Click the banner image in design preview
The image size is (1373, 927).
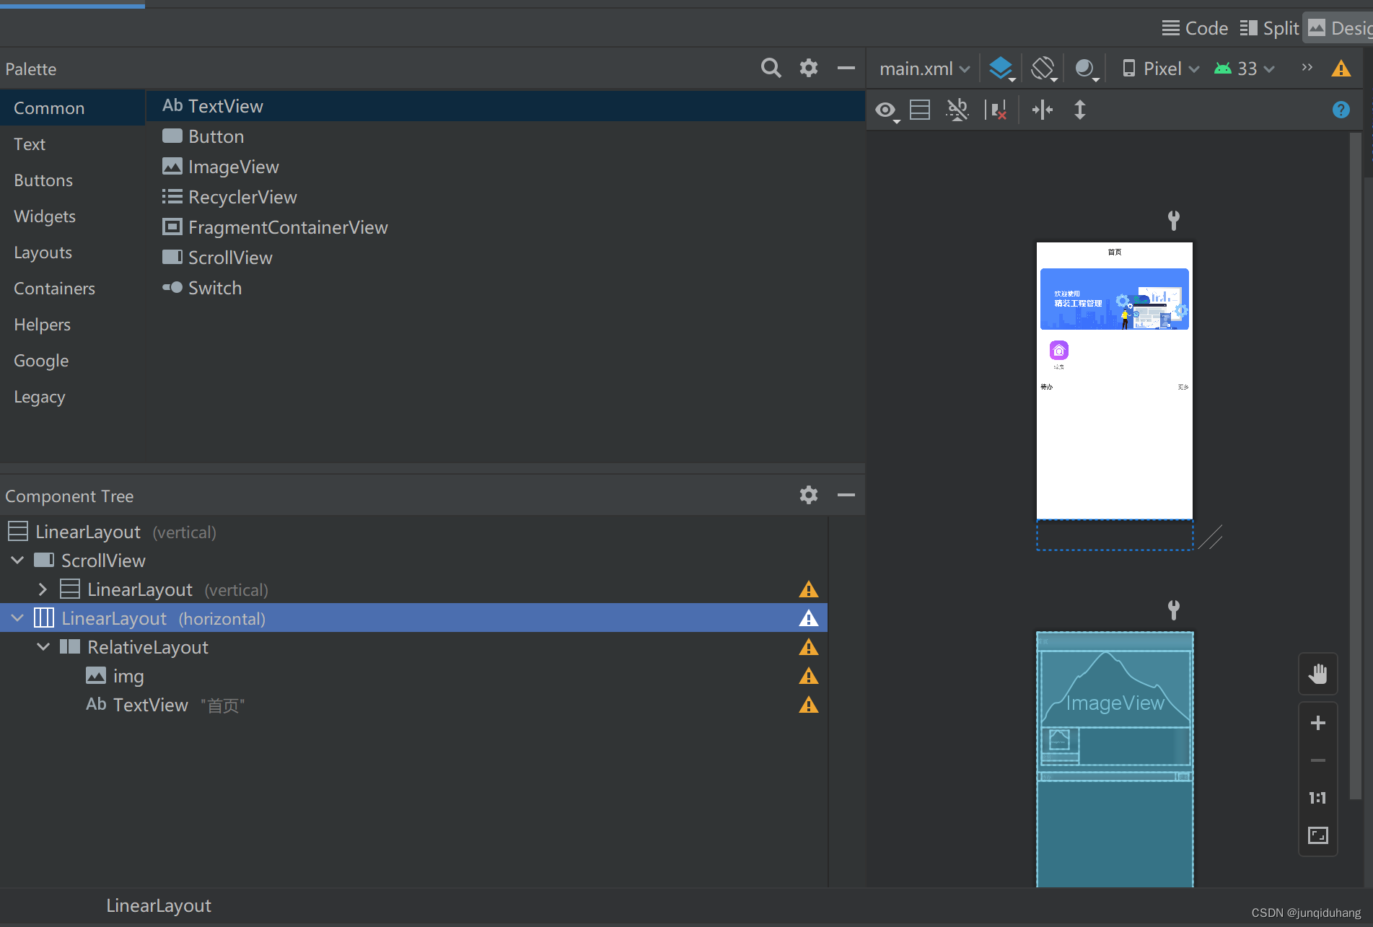(1114, 299)
